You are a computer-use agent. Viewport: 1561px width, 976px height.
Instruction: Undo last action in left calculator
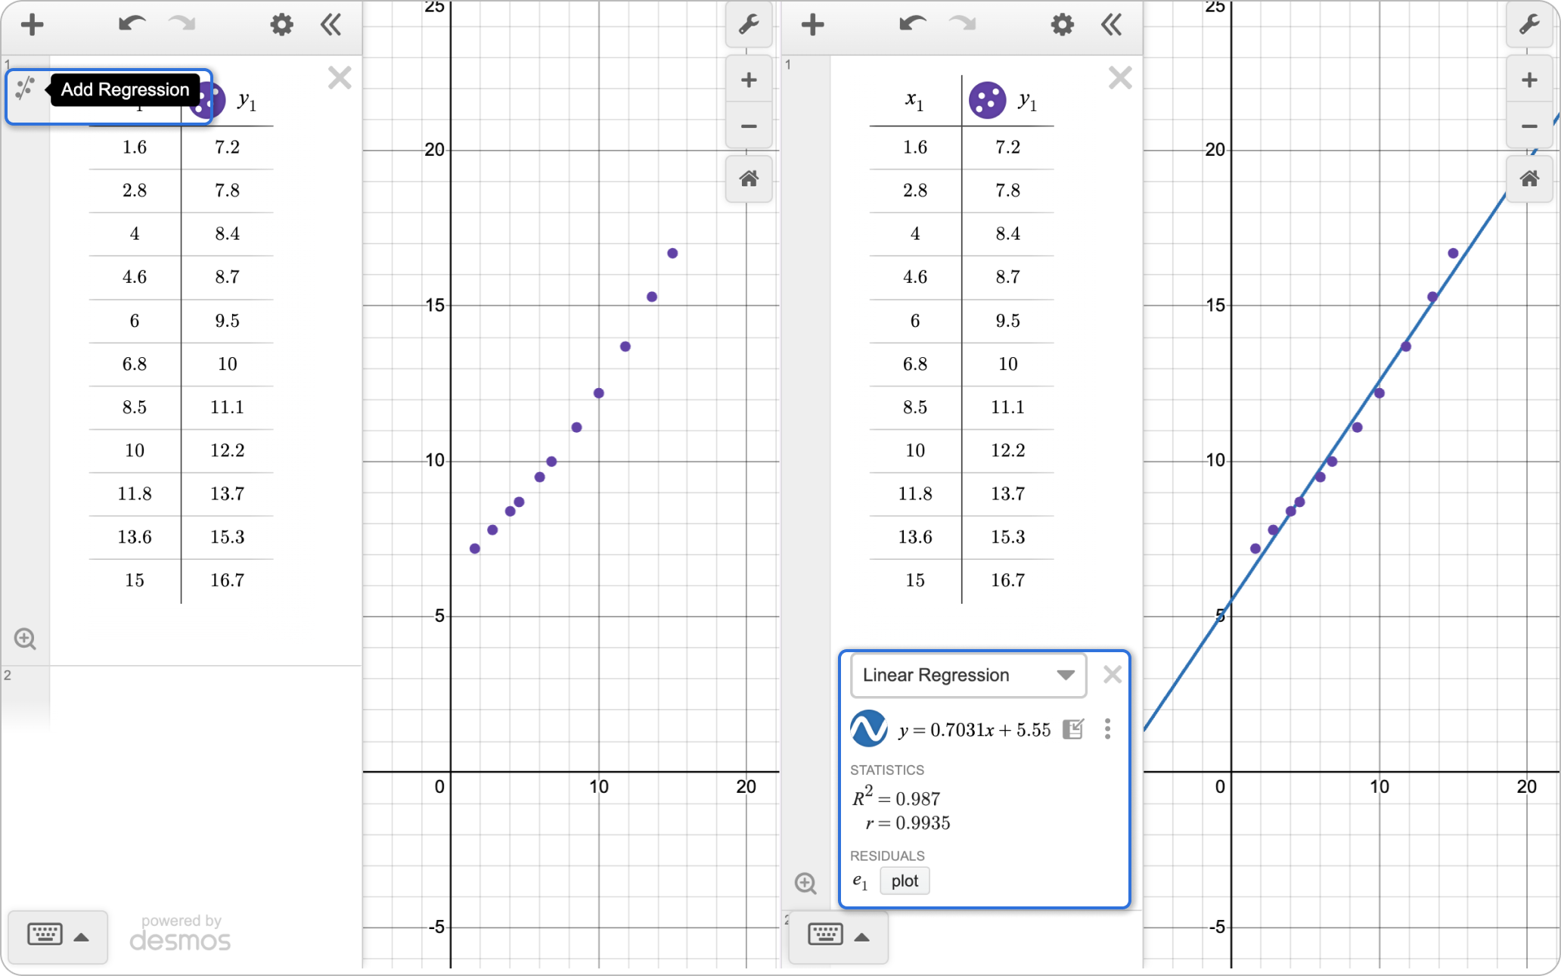click(x=132, y=24)
